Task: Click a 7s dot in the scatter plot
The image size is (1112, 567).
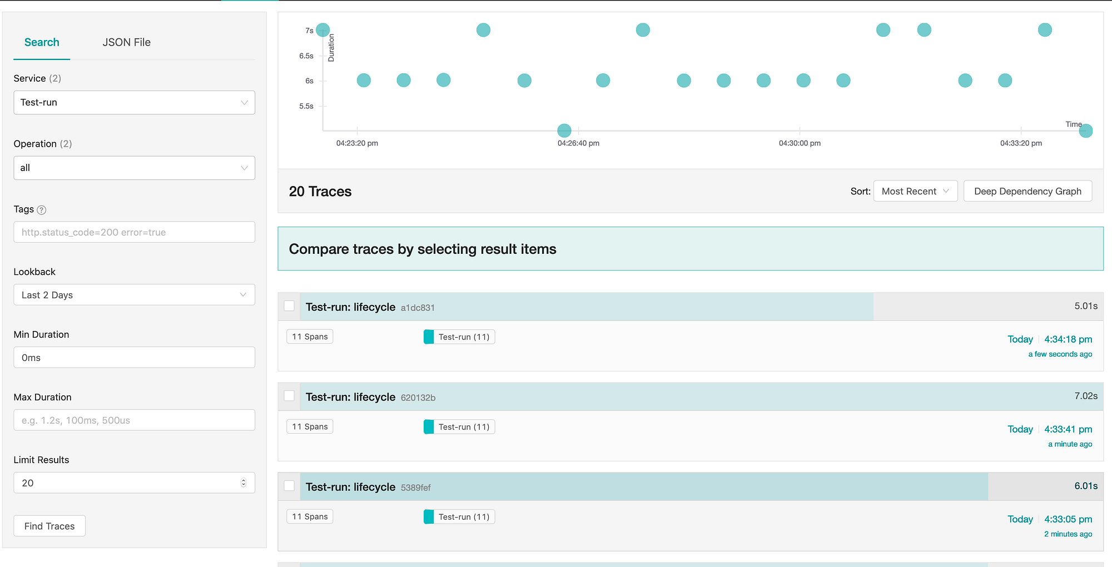Action: click(x=483, y=29)
